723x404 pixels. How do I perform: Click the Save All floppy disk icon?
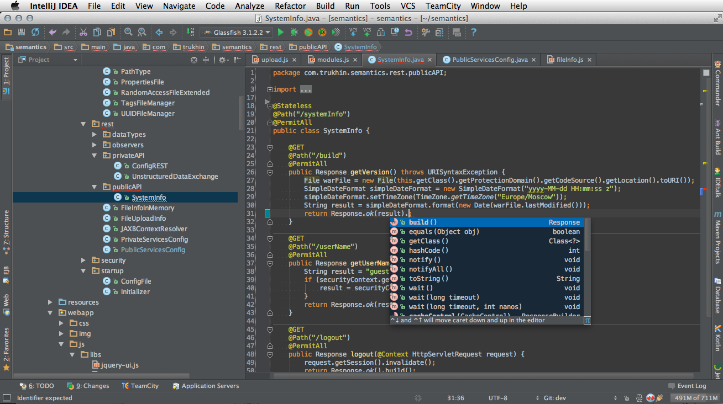[x=22, y=33]
